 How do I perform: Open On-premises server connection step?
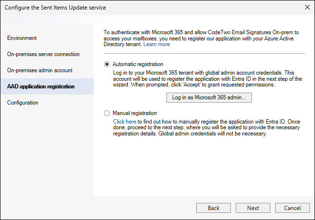(43, 54)
